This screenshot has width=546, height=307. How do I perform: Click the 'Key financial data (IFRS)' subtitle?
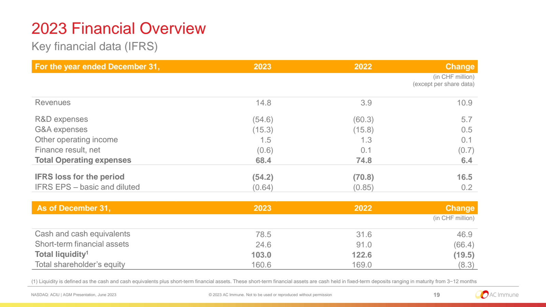click(x=95, y=46)
